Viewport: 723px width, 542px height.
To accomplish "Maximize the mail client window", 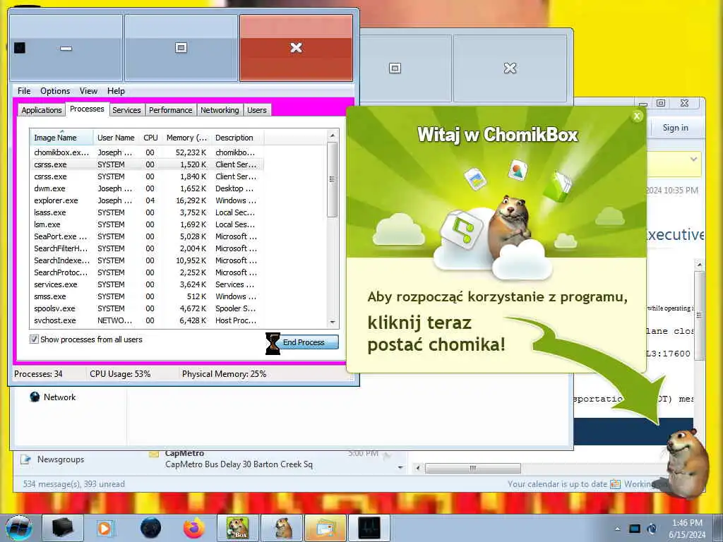I will (x=661, y=103).
